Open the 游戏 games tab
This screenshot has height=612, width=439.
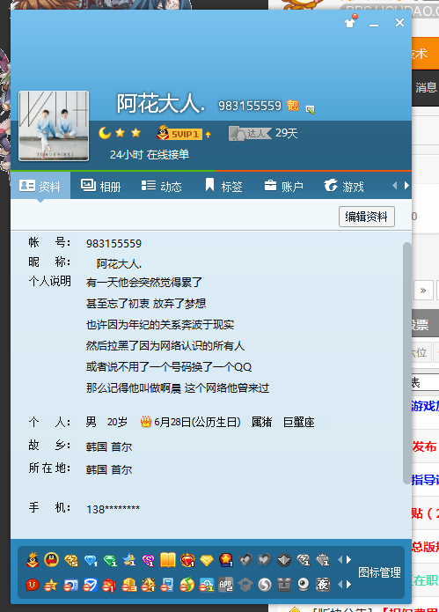coord(344,186)
